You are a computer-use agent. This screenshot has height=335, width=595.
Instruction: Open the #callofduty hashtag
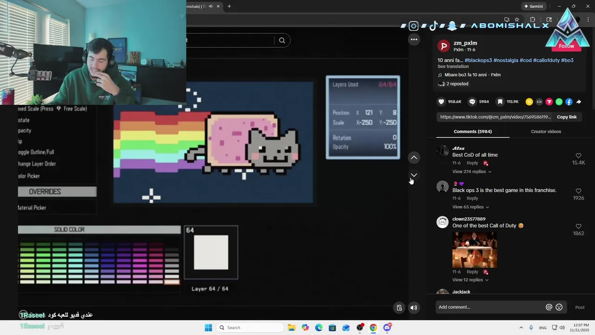click(546, 60)
